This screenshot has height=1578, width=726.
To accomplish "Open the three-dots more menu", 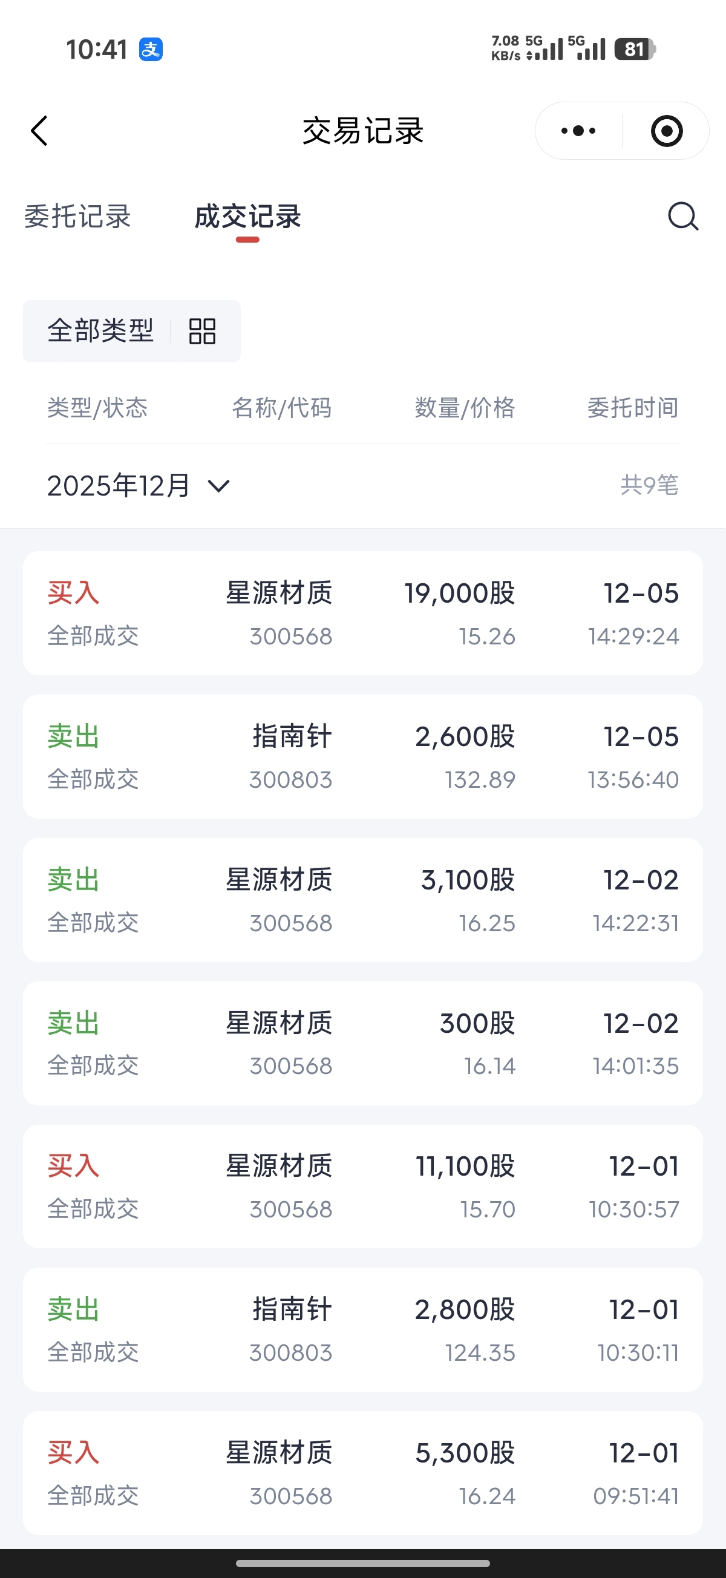I will pyautogui.click(x=578, y=131).
